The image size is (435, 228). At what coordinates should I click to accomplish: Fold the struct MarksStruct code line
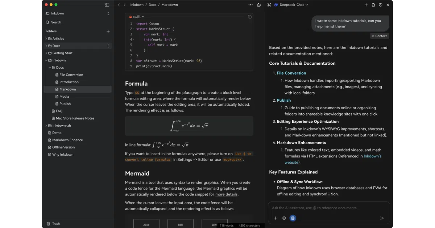134,29
